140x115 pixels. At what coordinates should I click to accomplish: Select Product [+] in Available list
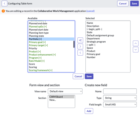(51, 52)
